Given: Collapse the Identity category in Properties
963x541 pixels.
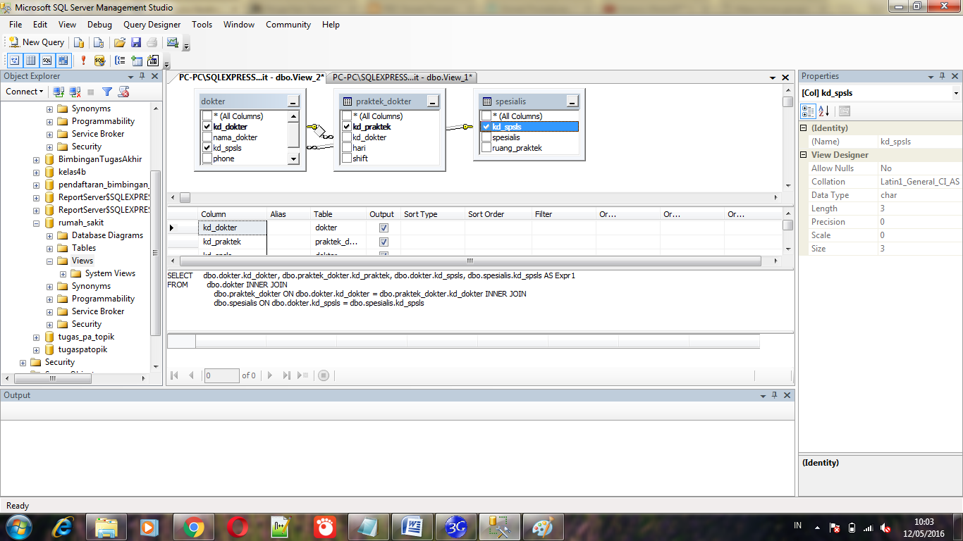Looking at the screenshot, I should coord(804,128).
